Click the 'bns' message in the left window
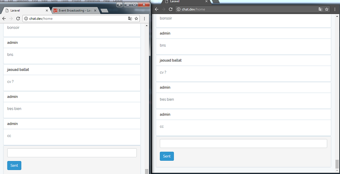The image size is (340, 174). [x=10, y=54]
